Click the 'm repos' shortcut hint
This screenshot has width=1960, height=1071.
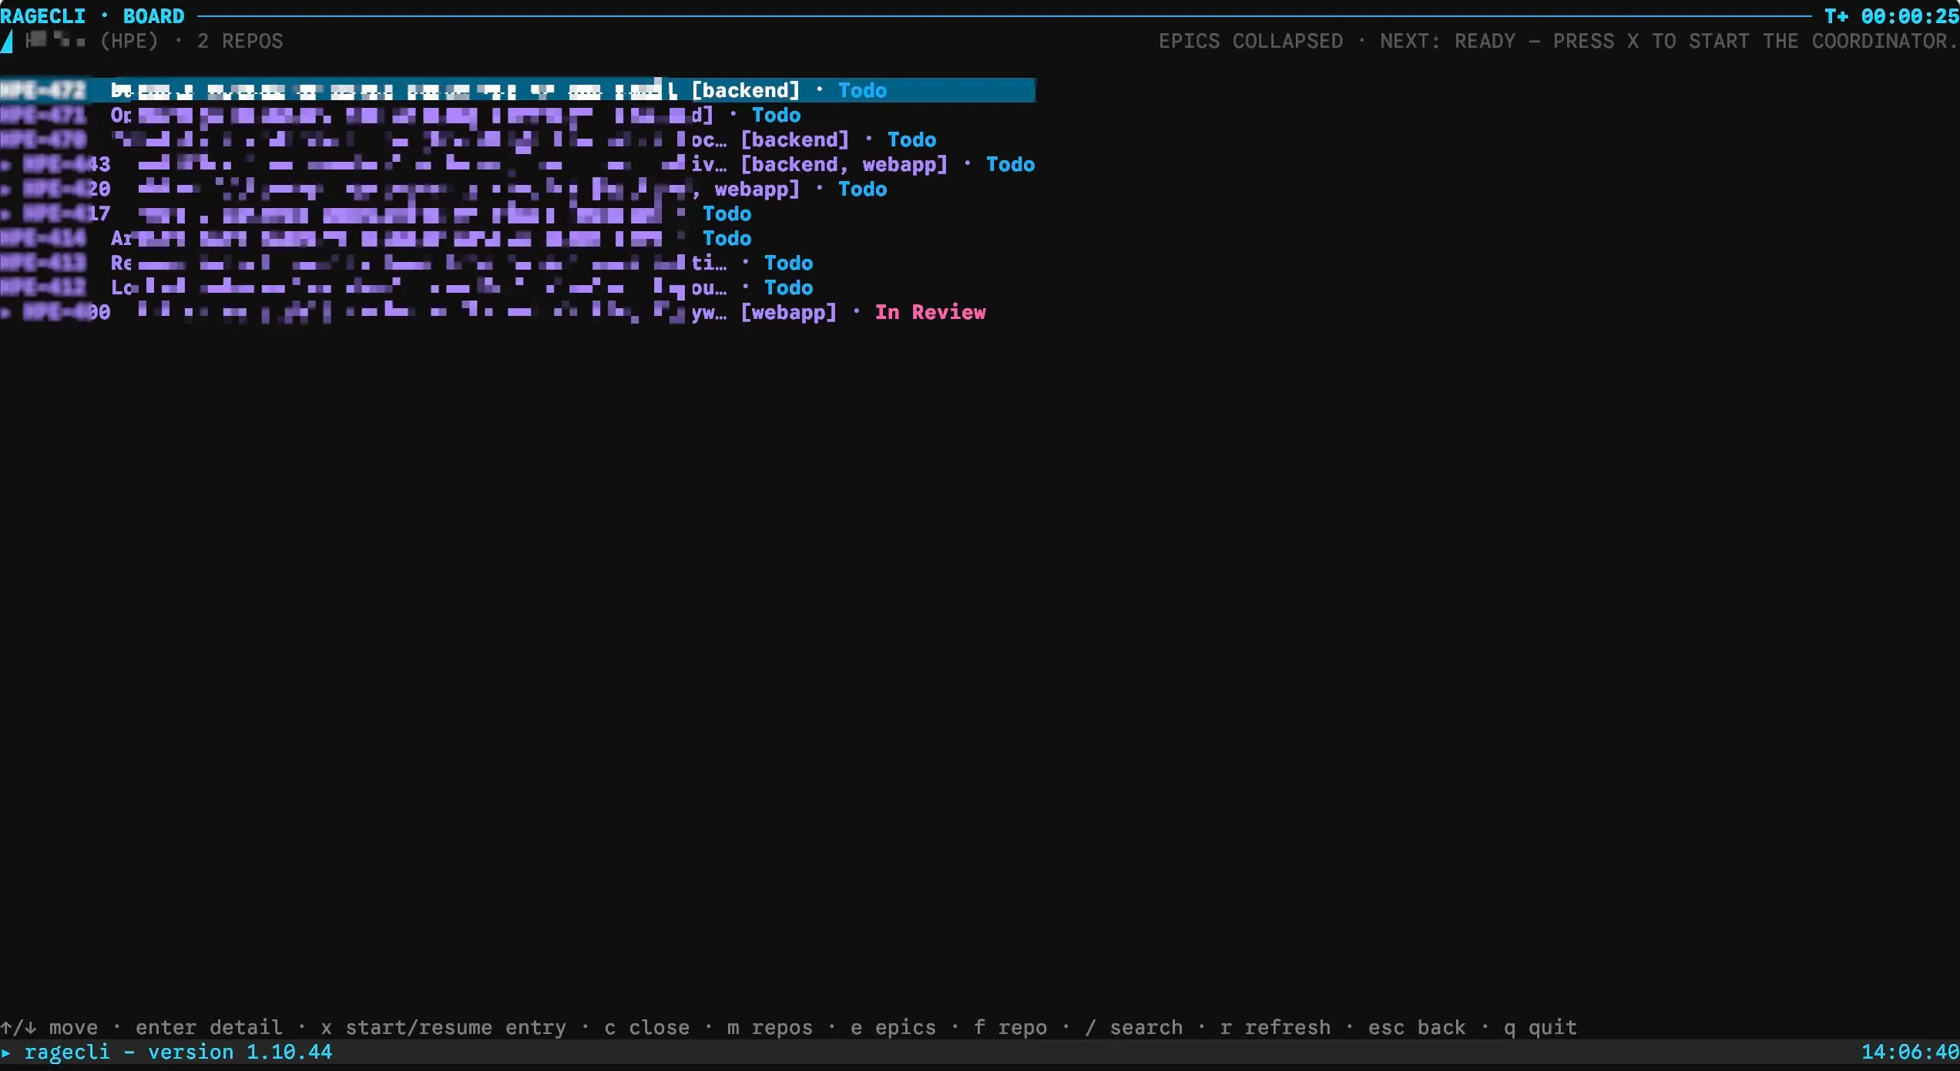pyautogui.click(x=770, y=1027)
